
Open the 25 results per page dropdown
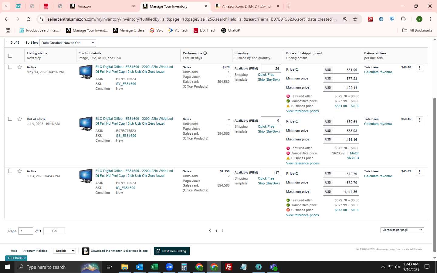pos(402,230)
